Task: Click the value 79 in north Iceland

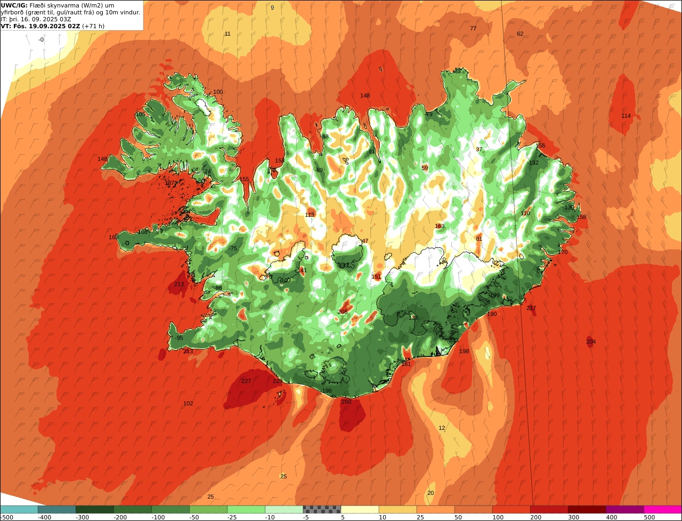Action: pyautogui.click(x=429, y=115)
